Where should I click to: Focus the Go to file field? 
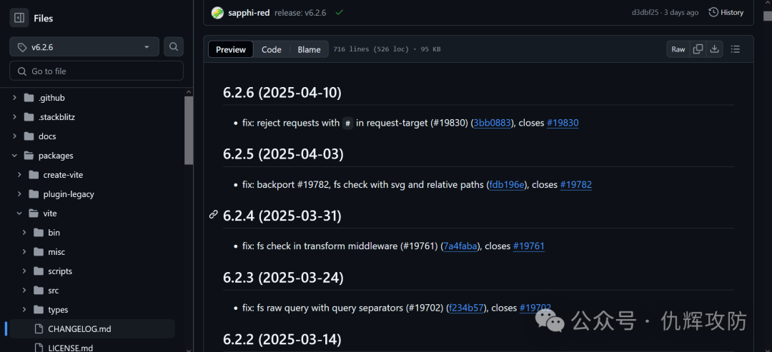[96, 71]
